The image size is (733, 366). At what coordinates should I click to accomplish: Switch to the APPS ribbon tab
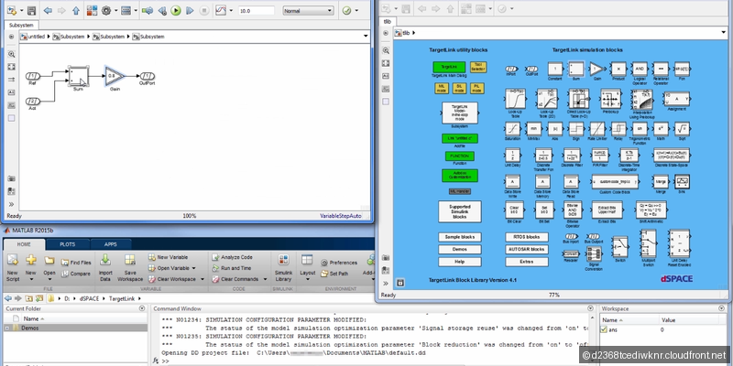pos(110,244)
